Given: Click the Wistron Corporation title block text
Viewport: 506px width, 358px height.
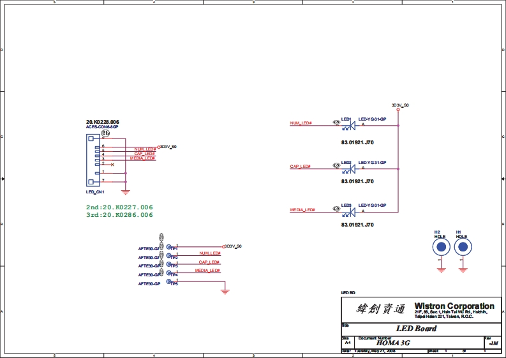Looking at the screenshot, I should tap(454, 306).
